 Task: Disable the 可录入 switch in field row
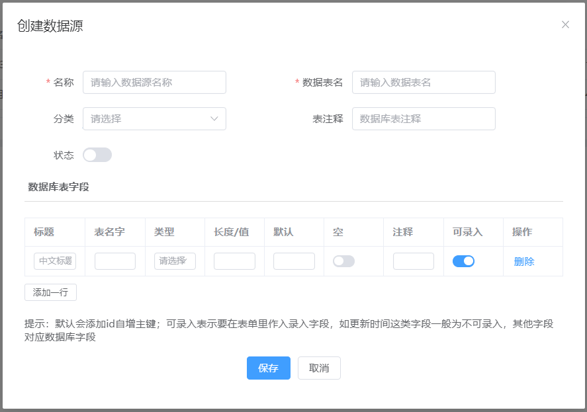pyautogui.click(x=463, y=261)
